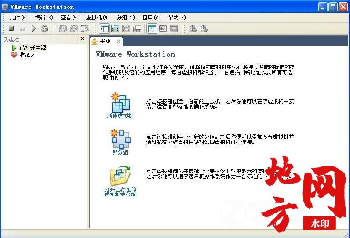Click the Console view grayed icon
Screen dimensions: 350x238
pos(174,29)
